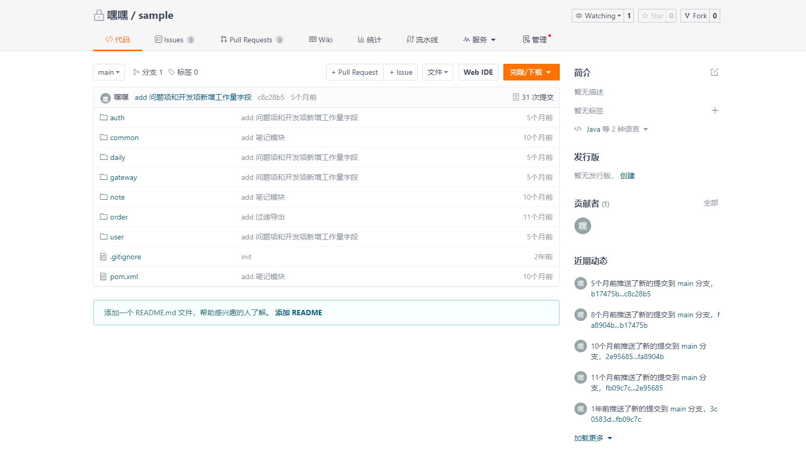Viewport: 806px width, 472px height.
Task: Expand 加载更多 activity
Action: (x=593, y=438)
